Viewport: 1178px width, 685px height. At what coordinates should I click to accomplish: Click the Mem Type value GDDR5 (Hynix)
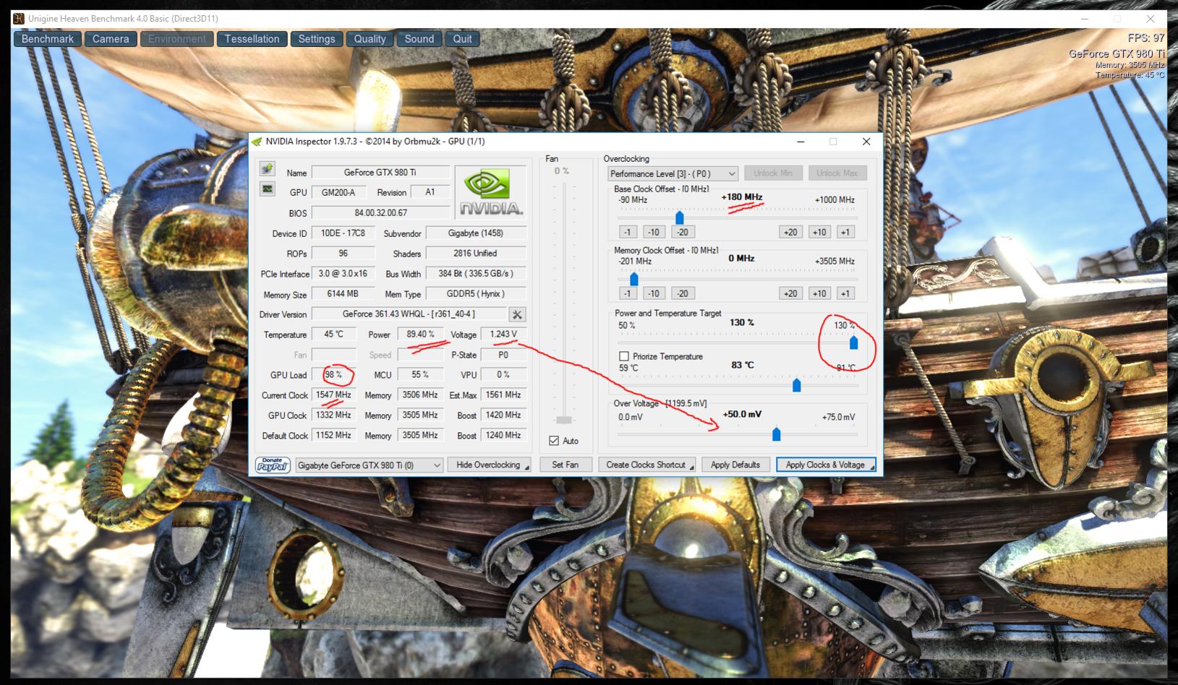[476, 294]
